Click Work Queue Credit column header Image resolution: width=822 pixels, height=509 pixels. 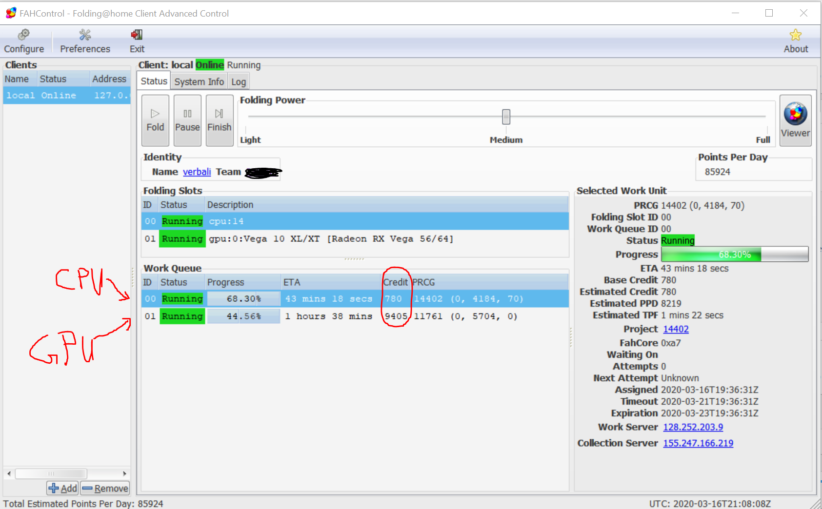point(396,282)
